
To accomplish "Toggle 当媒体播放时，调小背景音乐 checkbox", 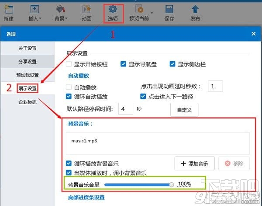I will coord(69,173).
